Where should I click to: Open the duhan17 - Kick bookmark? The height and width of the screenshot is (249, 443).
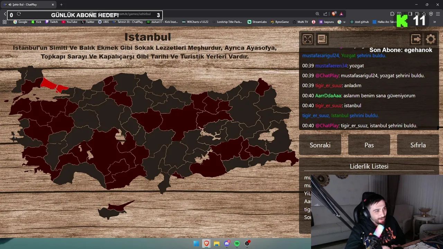click(x=162, y=22)
